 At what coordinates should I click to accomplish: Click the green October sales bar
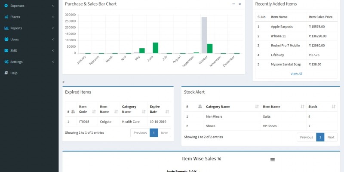pyautogui.click(x=210, y=49)
